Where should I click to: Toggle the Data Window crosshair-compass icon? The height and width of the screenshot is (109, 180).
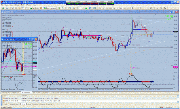point(16,8)
